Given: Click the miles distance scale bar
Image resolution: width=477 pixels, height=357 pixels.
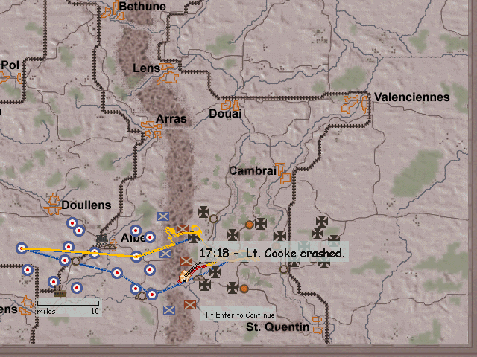Looking at the screenshot, I should pos(68,304).
